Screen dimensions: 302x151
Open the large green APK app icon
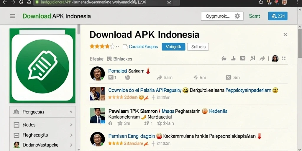click(x=42, y=66)
